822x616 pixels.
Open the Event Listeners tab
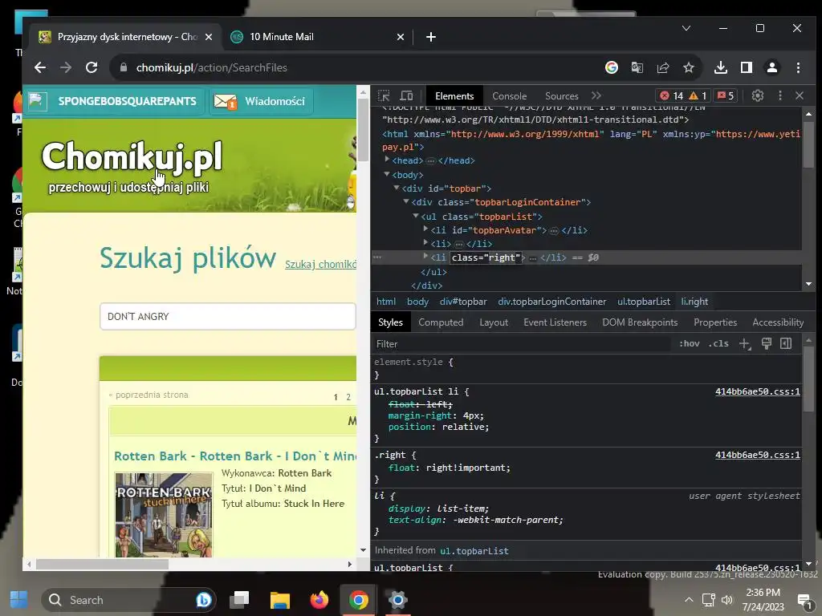[x=555, y=322]
